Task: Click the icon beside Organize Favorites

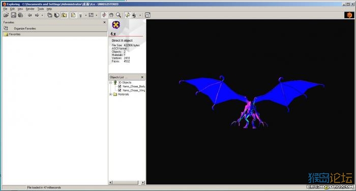Action: 6,28
